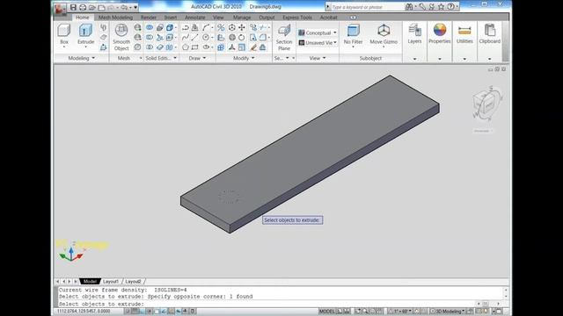Select the Polyline tool in Draw panel
This screenshot has height=316, width=563.
(186, 27)
